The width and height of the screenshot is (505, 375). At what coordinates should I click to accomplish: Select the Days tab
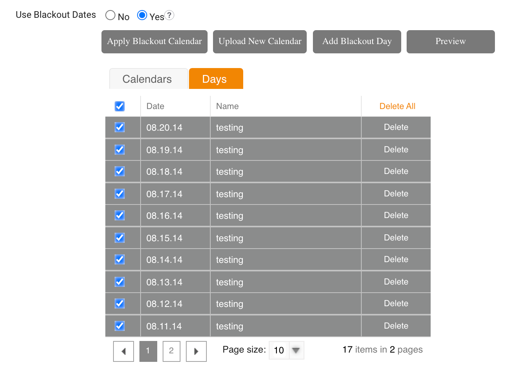(x=215, y=79)
